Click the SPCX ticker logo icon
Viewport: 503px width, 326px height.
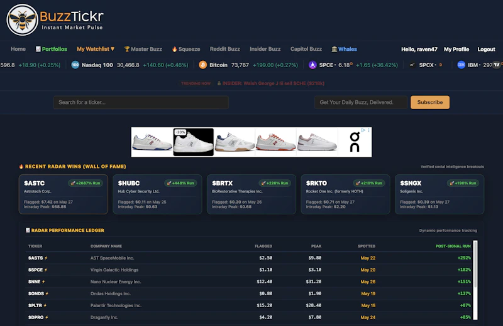pos(412,65)
